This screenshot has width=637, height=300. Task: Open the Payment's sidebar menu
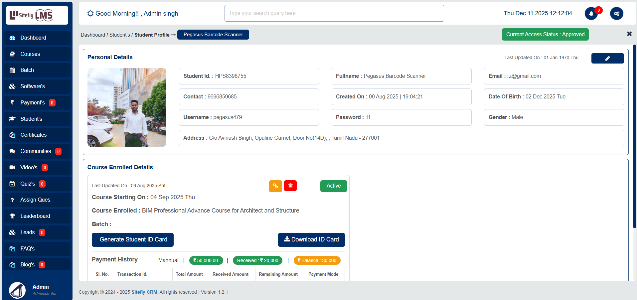32,103
